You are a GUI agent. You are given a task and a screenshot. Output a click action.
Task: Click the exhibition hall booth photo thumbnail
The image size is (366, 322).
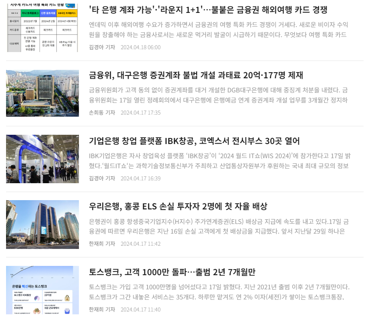click(42, 159)
